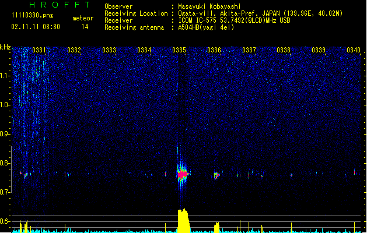Click the 0337 time marker
This screenshot has height=233, width=367.
[249, 50]
